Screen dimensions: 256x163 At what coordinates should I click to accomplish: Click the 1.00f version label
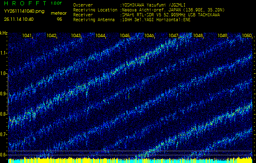tap(57, 3)
